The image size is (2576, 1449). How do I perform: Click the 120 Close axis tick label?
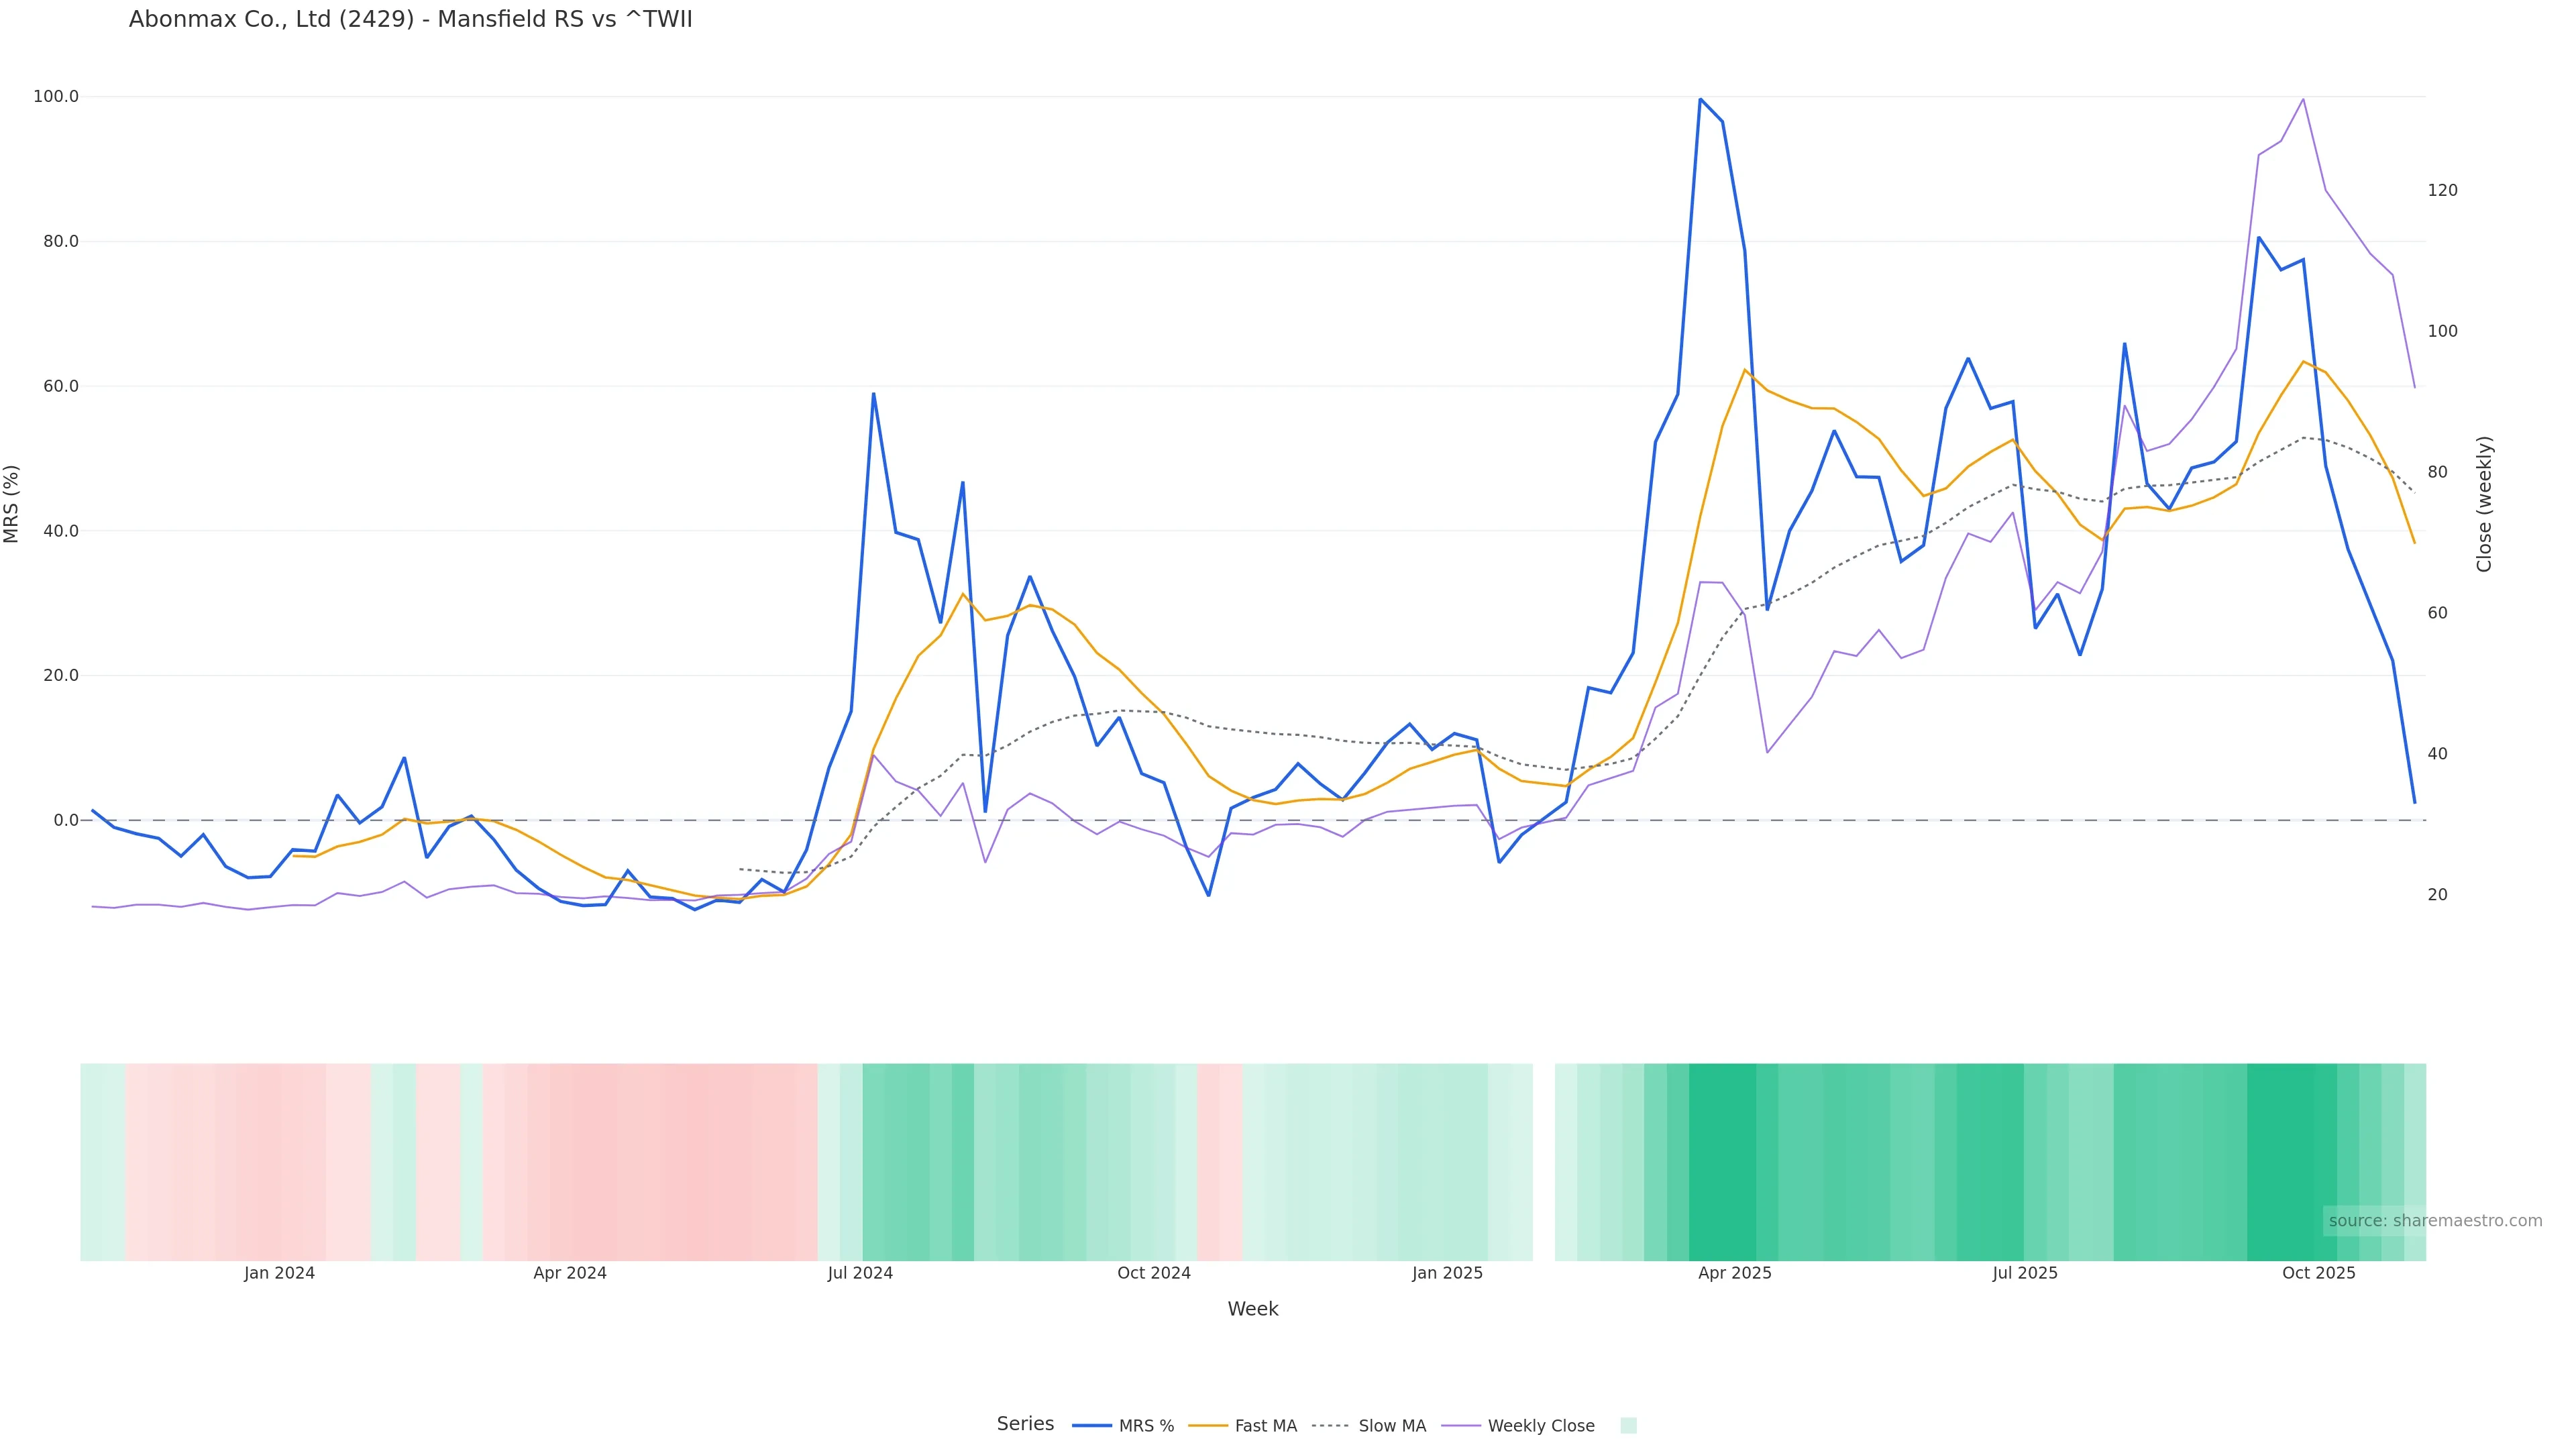[2442, 190]
